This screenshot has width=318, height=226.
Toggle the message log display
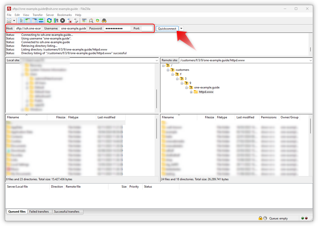21,20
